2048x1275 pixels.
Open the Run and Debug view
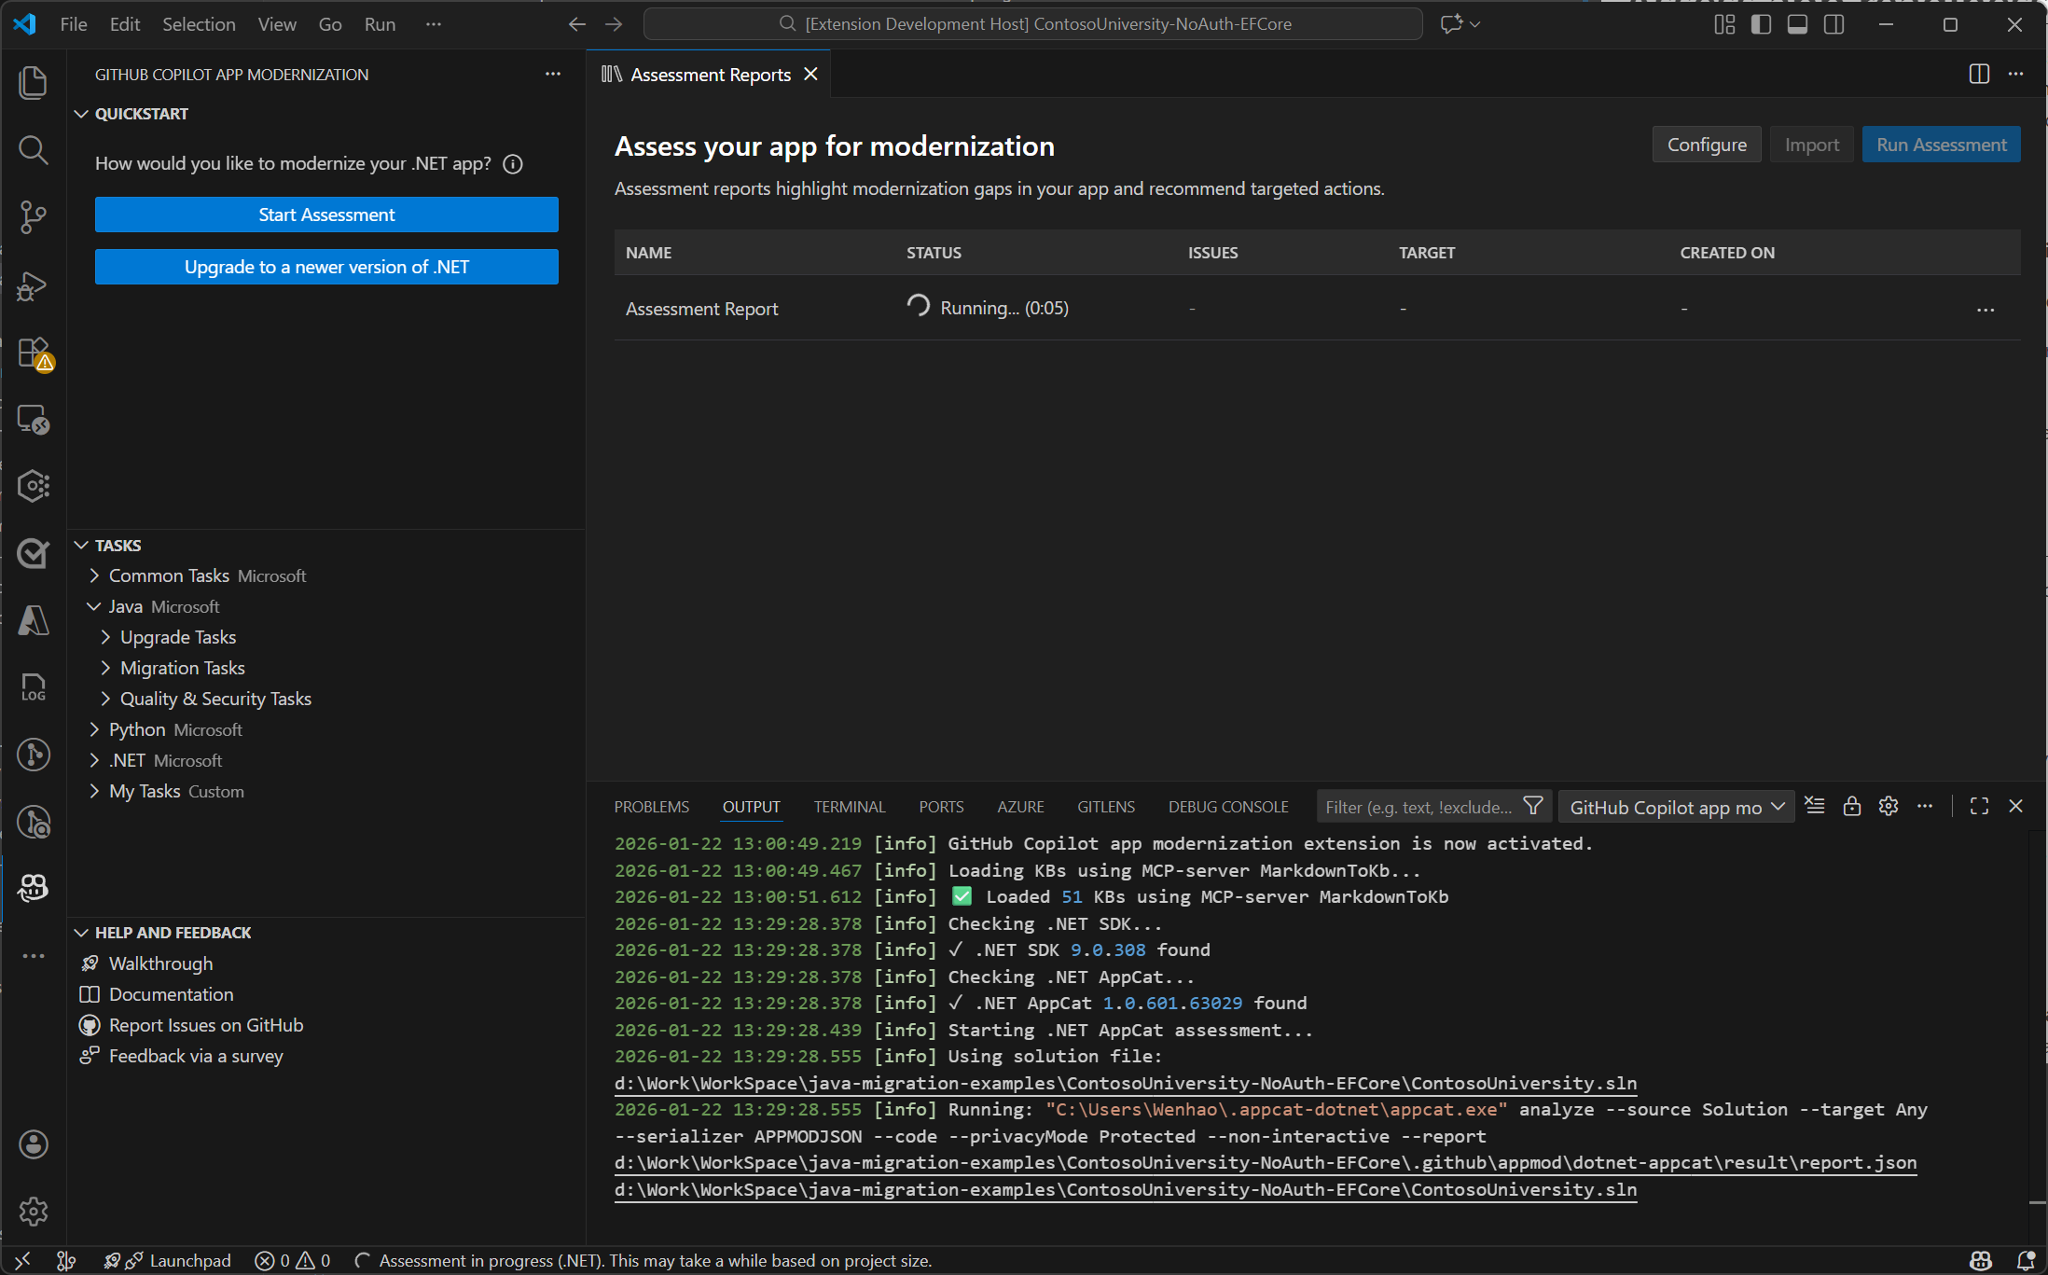coord(33,286)
